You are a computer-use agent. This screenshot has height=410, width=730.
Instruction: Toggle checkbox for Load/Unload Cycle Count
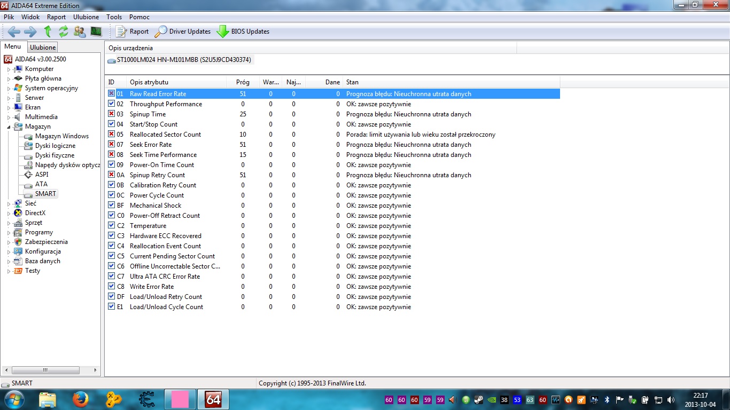(x=111, y=306)
